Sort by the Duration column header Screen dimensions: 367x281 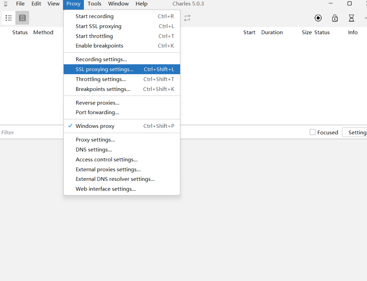[x=272, y=32]
